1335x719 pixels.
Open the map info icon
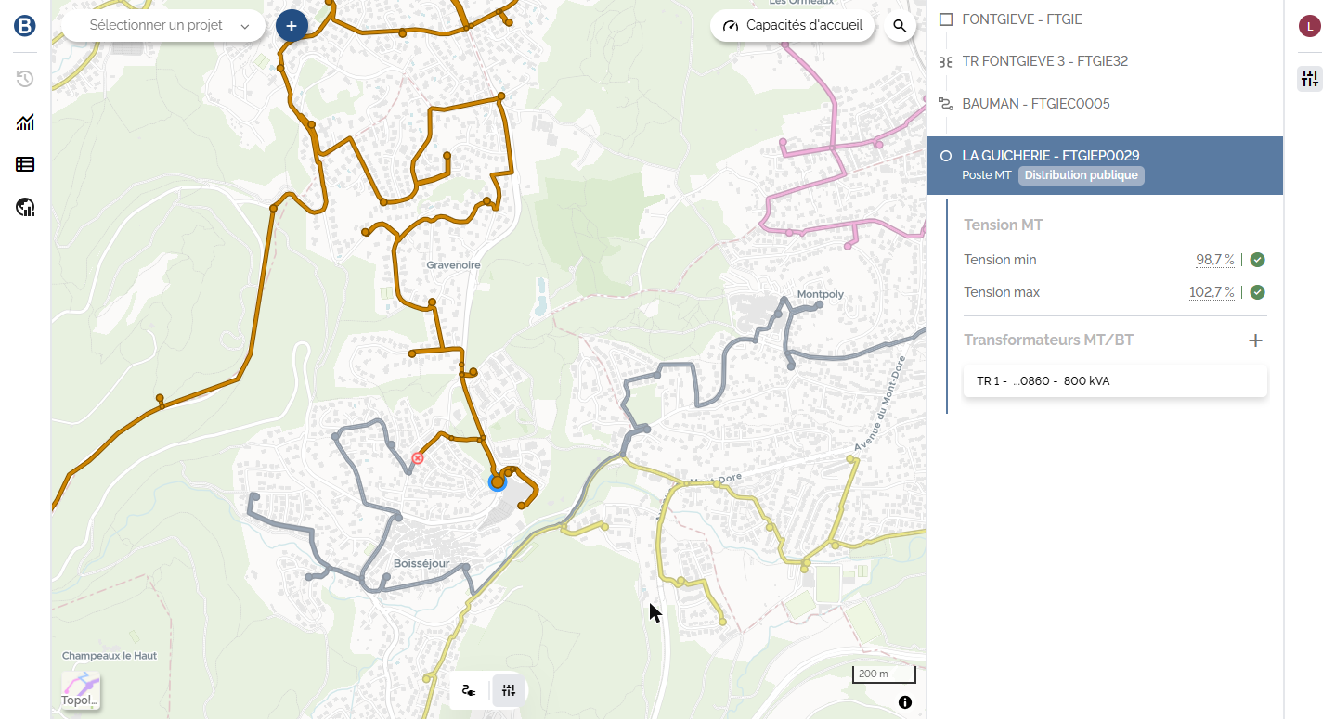pos(905,702)
